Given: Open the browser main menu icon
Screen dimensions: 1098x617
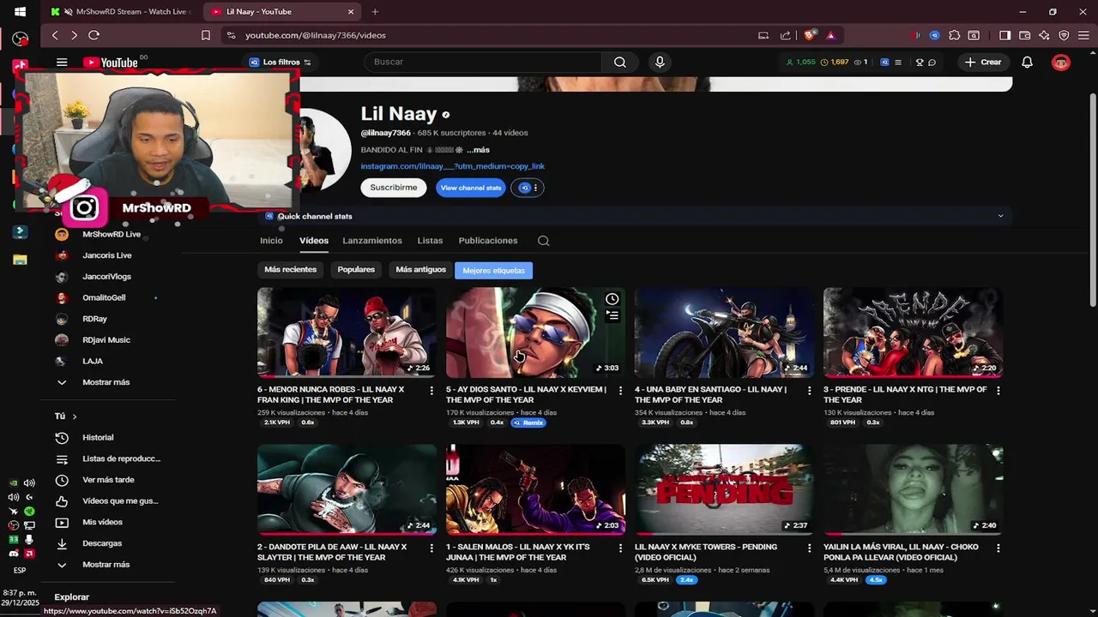Looking at the screenshot, I should pos(1083,35).
